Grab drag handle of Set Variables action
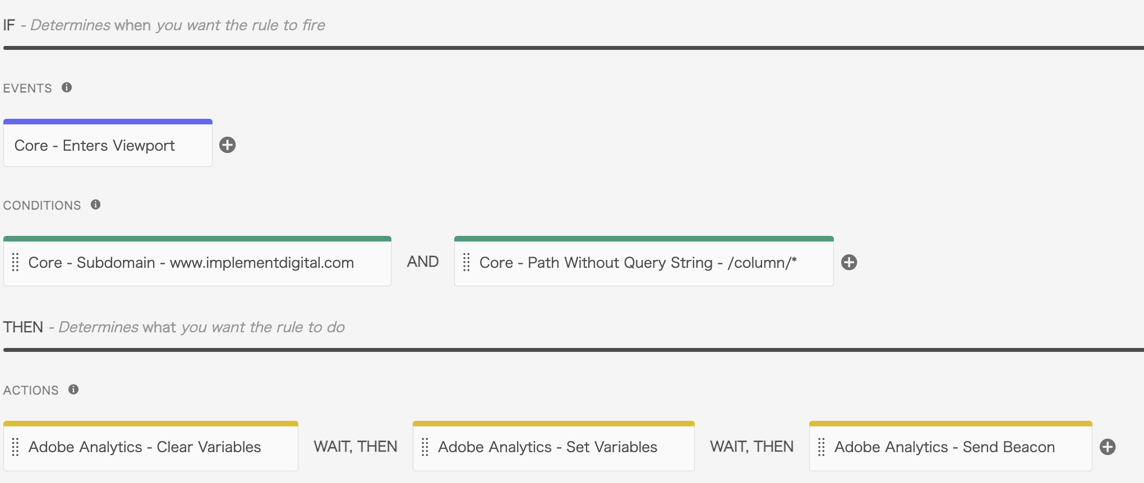This screenshot has width=1144, height=483. pyautogui.click(x=425, y=447)
